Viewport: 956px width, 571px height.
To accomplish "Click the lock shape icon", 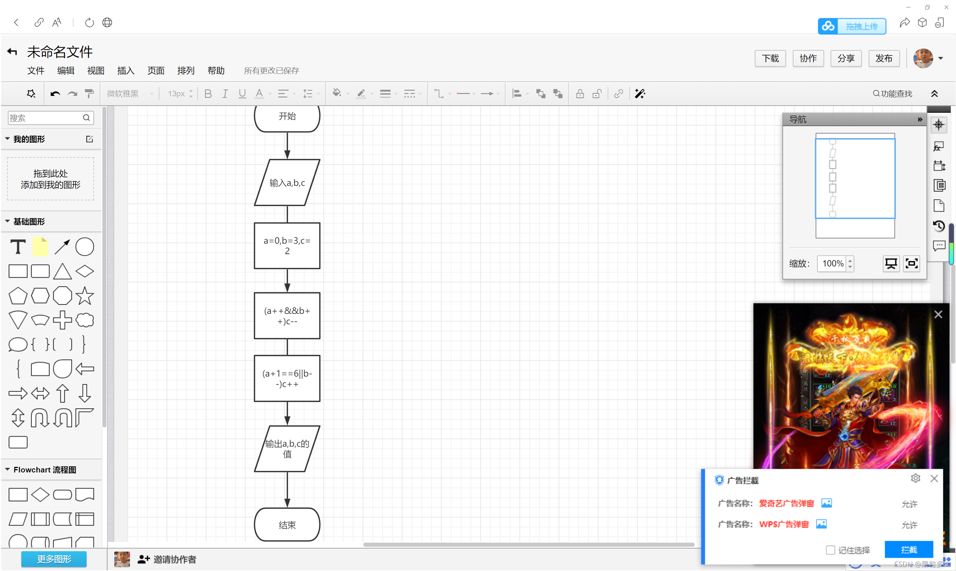I will click(x=580, y=94).
